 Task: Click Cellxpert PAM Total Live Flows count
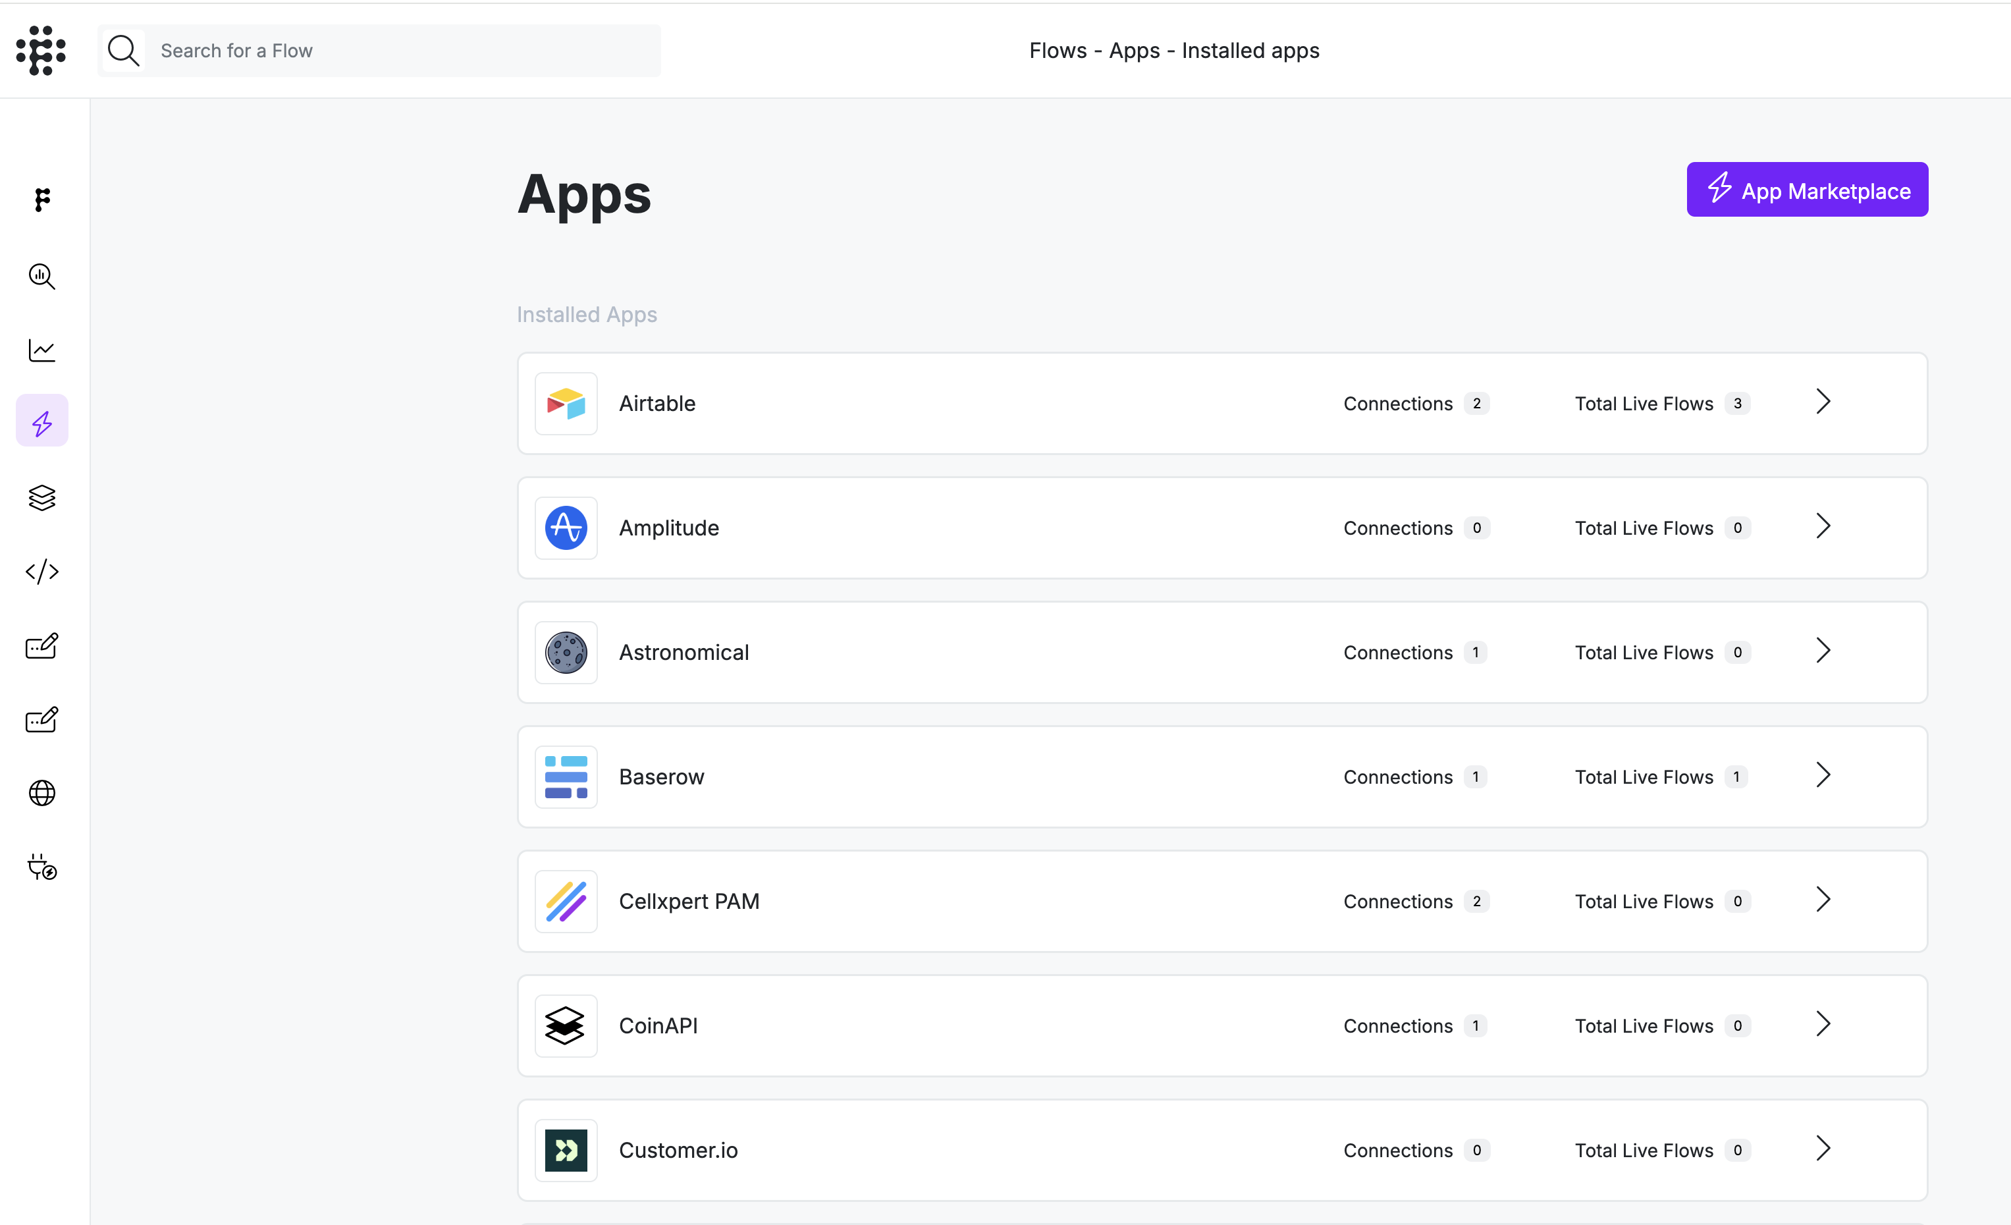tap(1738, 902)
